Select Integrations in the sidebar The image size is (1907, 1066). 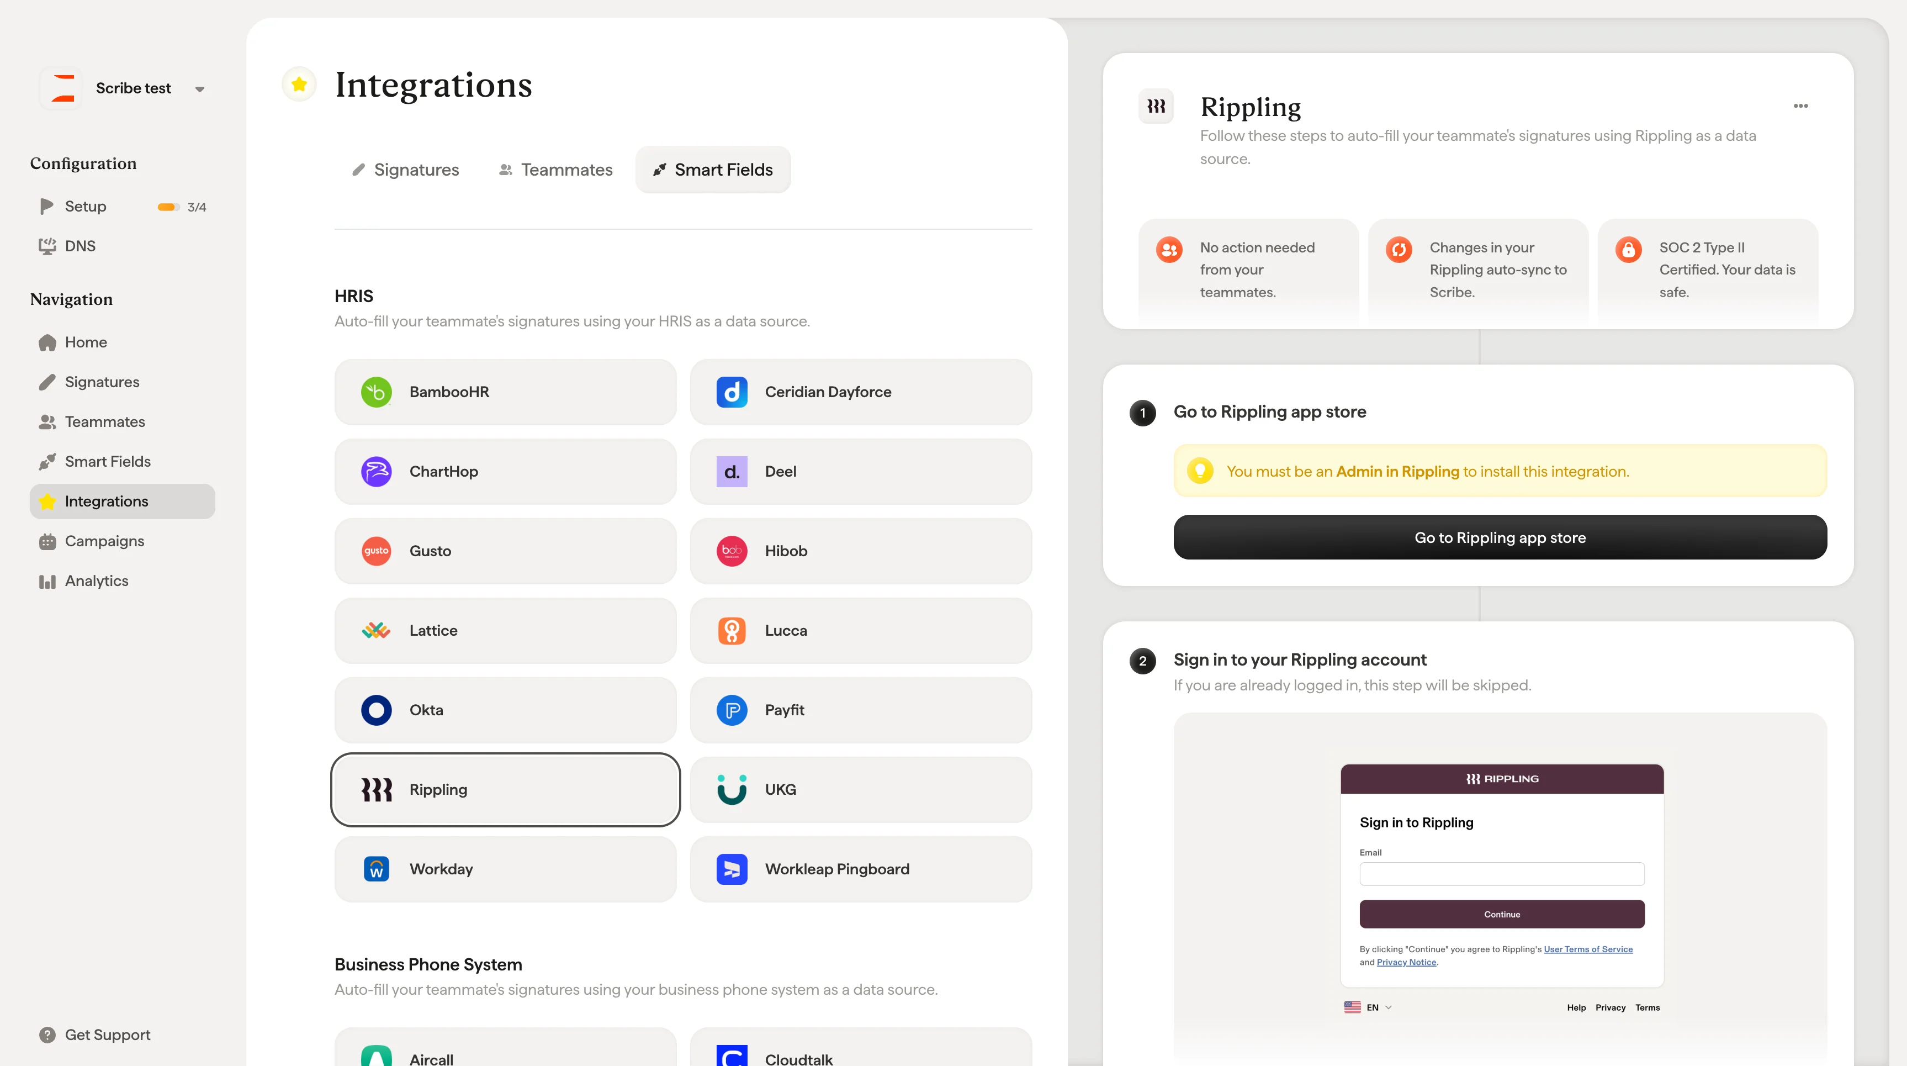pos(122,502)
